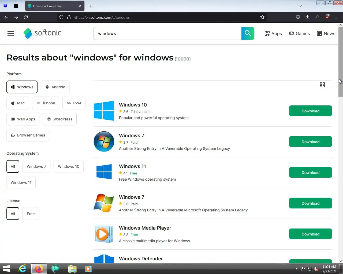Select the Windows platform filter
This screenshot has width=343, height=274.
(22, 87)
